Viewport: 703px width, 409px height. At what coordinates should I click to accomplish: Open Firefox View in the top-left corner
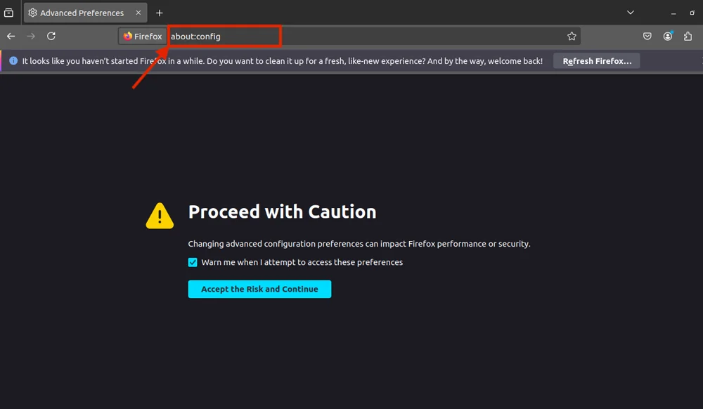[8, 12]
